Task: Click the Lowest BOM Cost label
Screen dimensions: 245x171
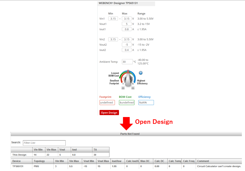Action: pos(114,74)
